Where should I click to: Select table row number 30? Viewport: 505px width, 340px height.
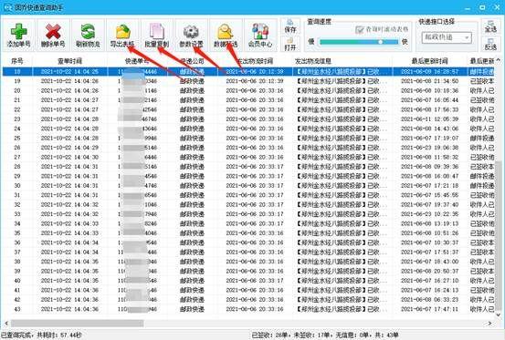[x=248, y=186]
